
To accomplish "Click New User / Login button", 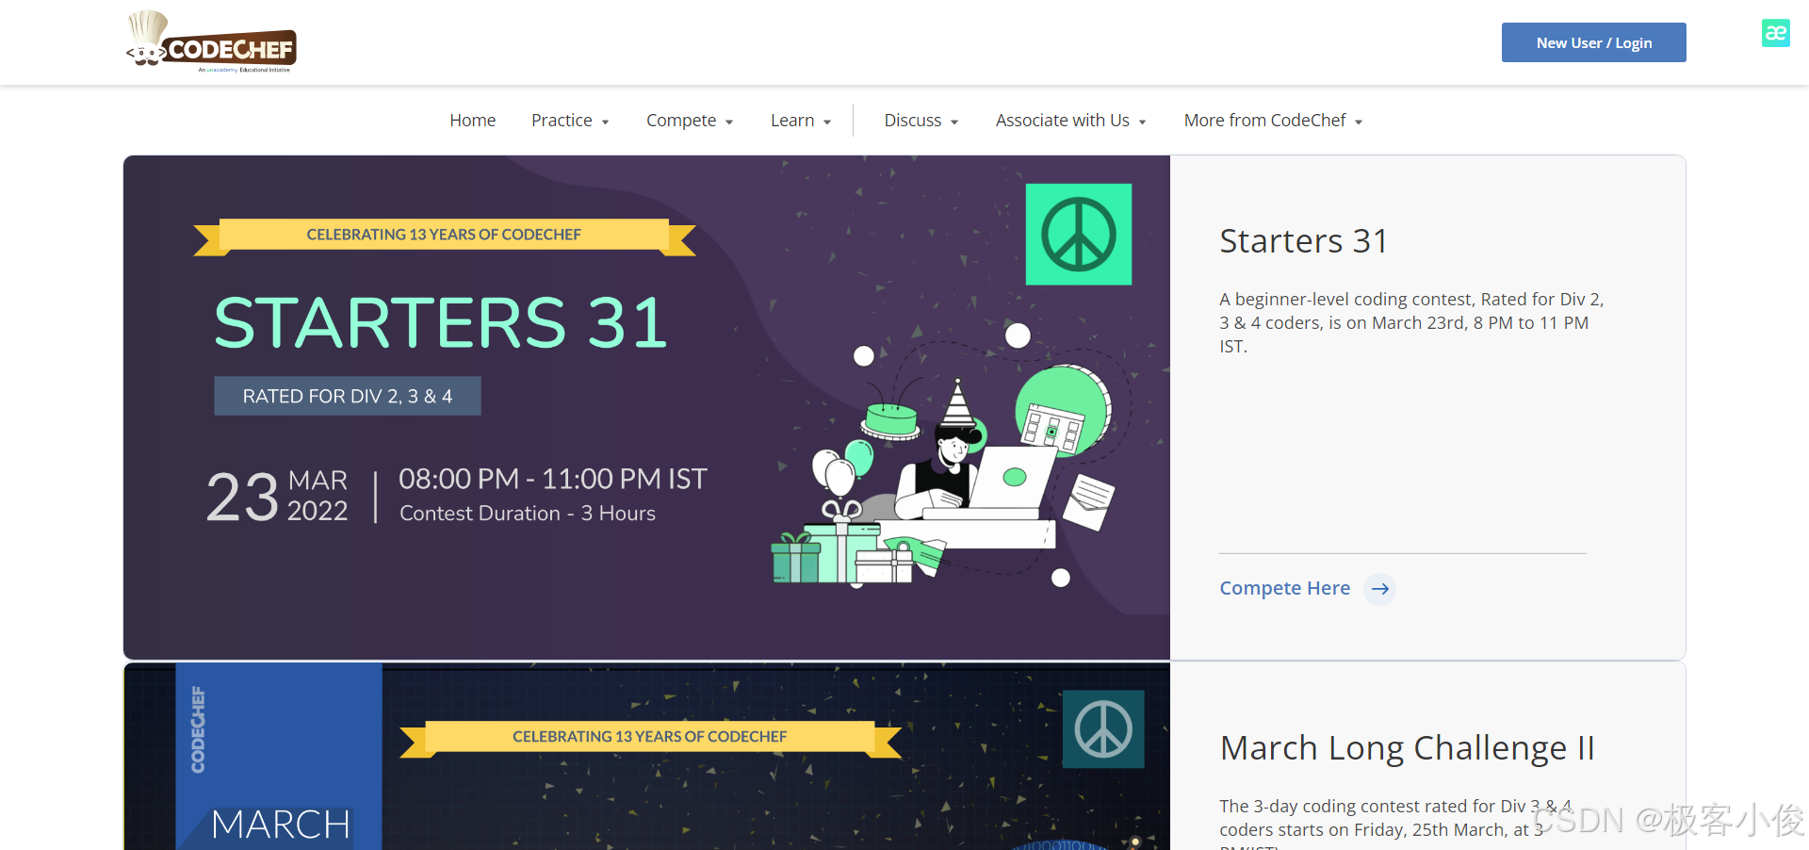I will point(1593,42).
